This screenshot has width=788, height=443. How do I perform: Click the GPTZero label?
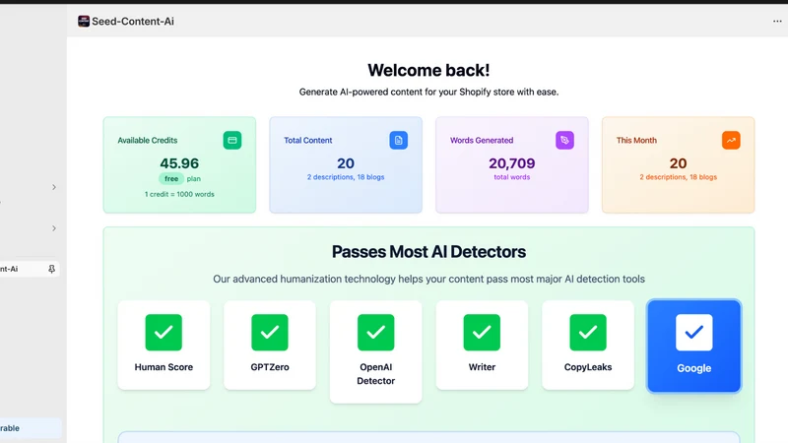click(x=270, y=367)
